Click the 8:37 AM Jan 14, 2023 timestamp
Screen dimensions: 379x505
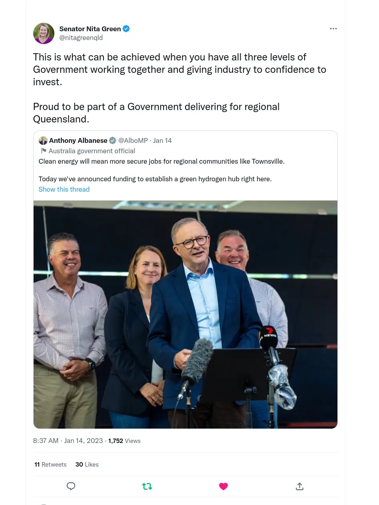click(68, 441)
